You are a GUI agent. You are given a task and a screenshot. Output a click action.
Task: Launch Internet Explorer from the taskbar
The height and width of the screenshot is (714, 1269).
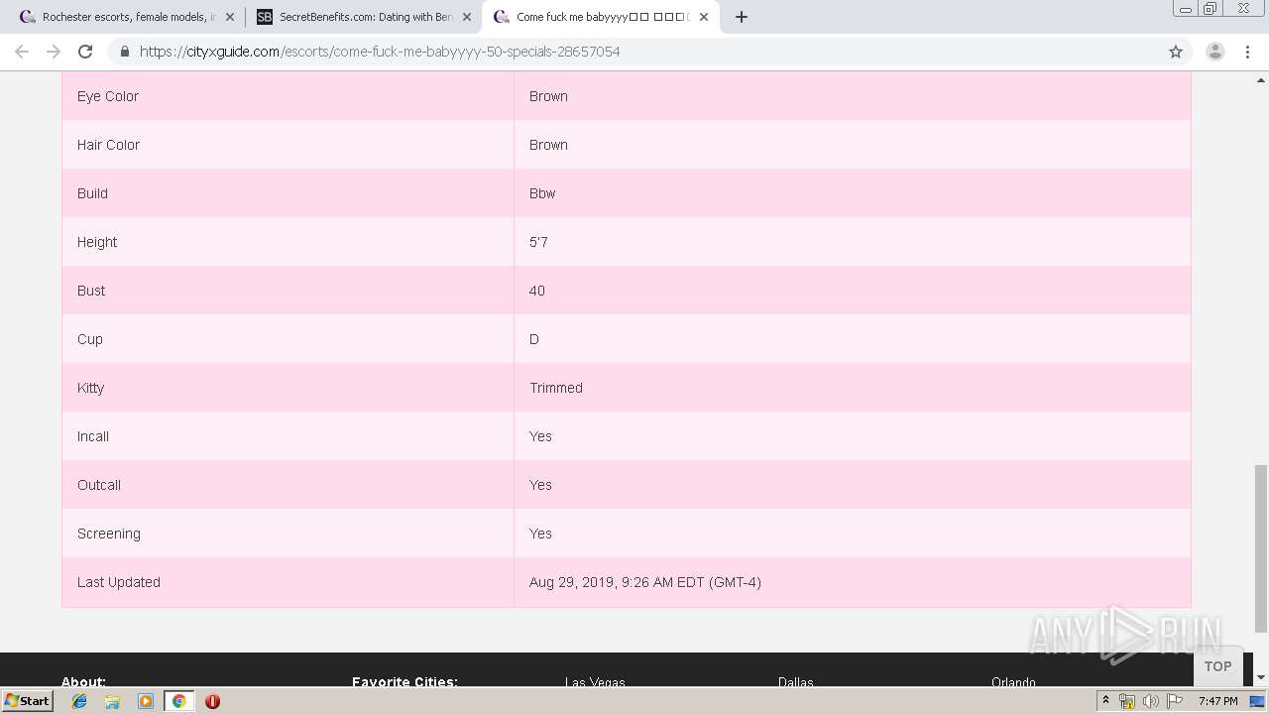(79, 701)
